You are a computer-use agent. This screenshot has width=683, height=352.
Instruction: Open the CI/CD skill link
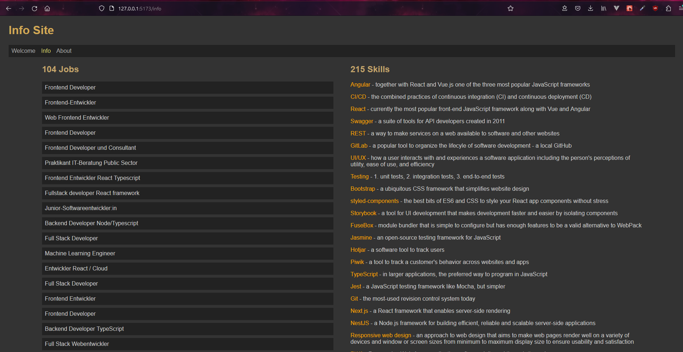(x=358, y=97)
